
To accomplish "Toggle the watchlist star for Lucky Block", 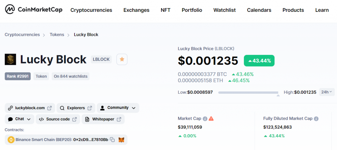I will pos(122,59).
